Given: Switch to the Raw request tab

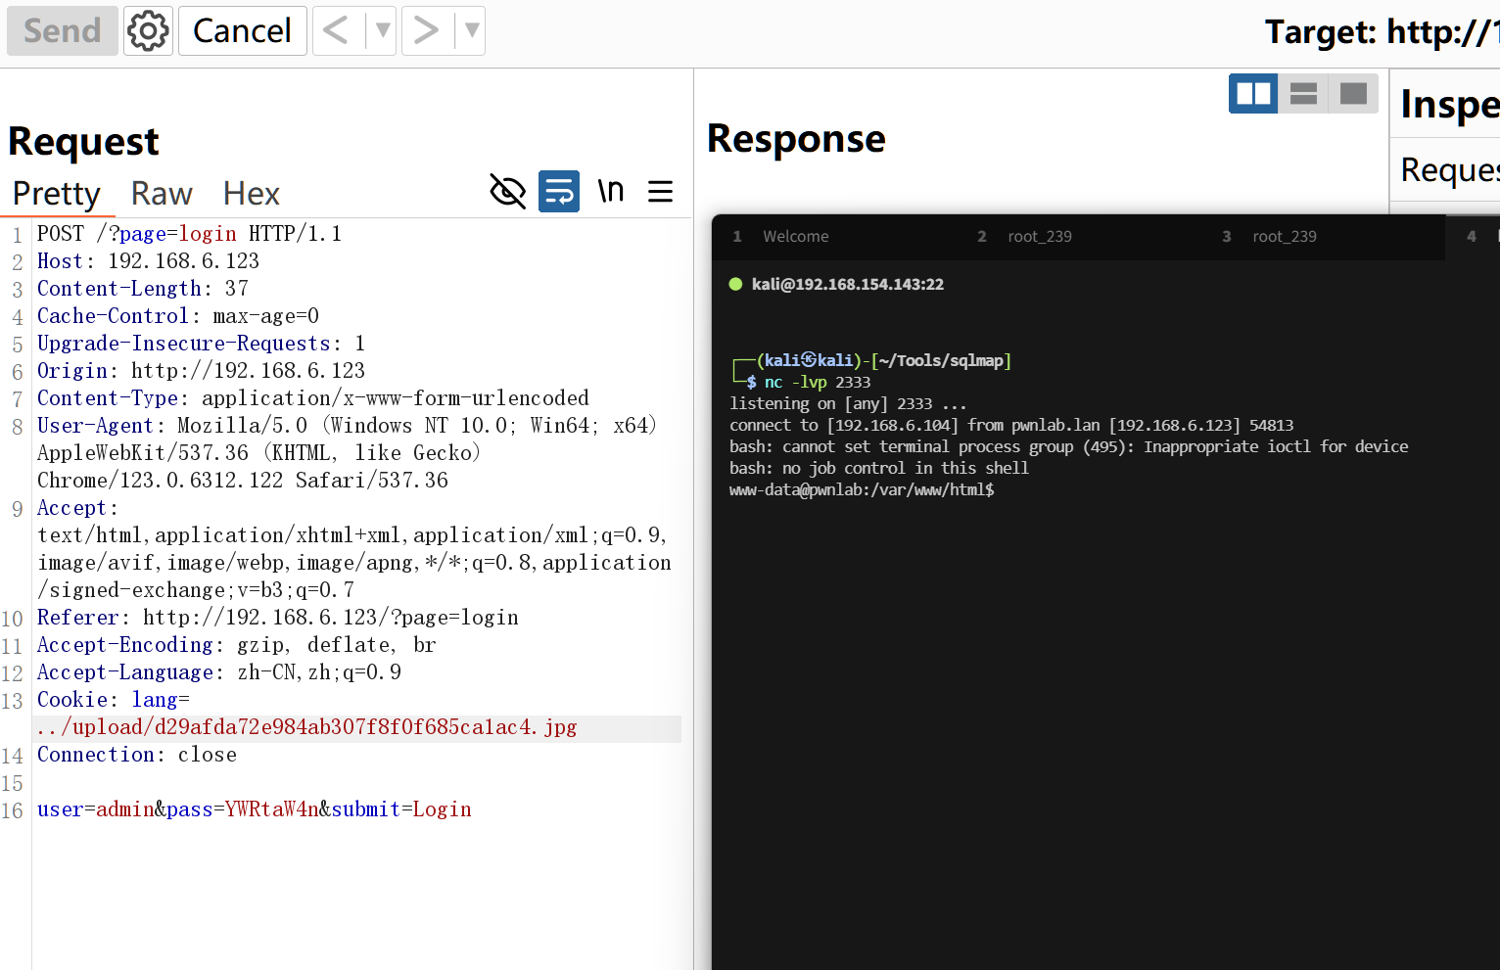Looking at the screenshot, I should tap(162, 194).
